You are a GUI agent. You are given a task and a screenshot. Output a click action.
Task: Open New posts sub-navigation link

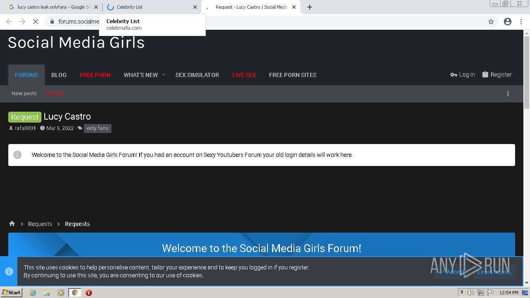click(24, 94)
